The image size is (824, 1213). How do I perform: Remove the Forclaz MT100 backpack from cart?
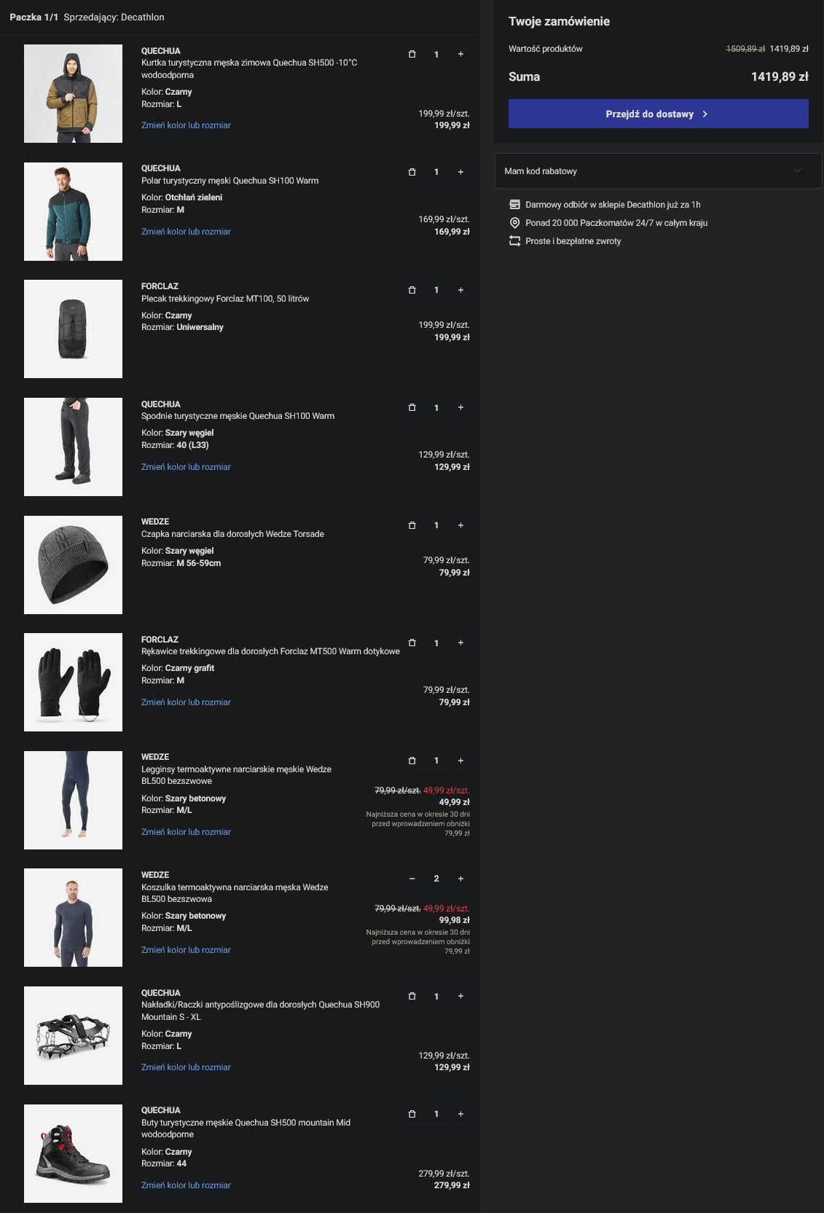click(x=412, y=290)
